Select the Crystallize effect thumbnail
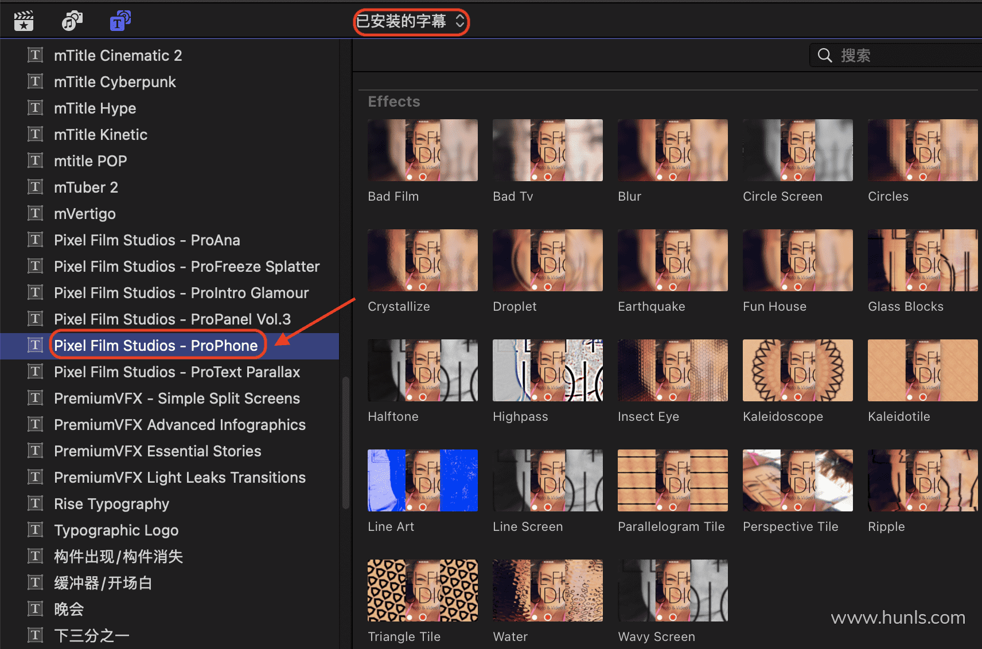The image size is (982, 649). [x=423, y=260]
